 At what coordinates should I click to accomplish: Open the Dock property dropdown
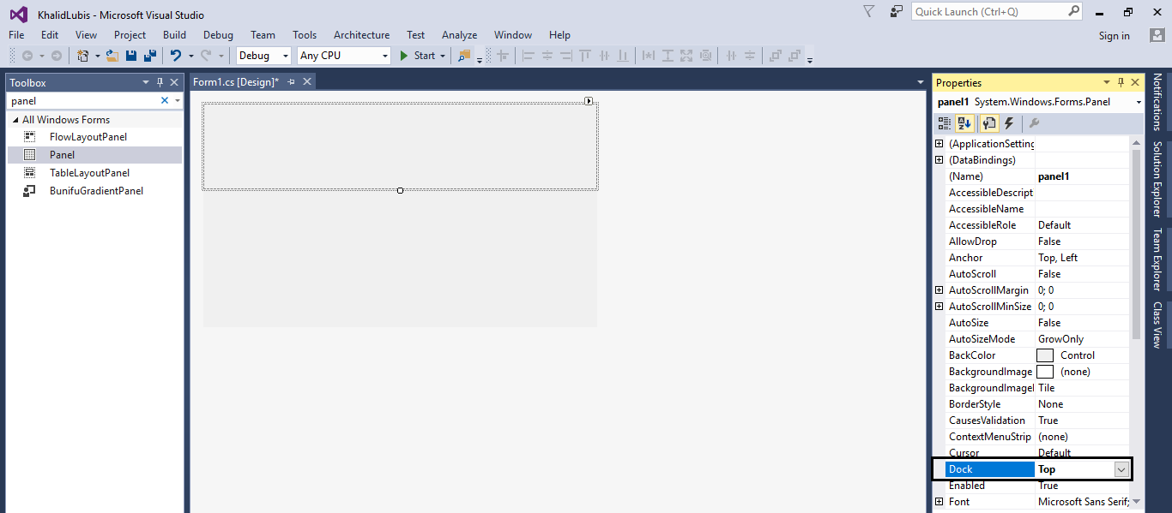1121,468
